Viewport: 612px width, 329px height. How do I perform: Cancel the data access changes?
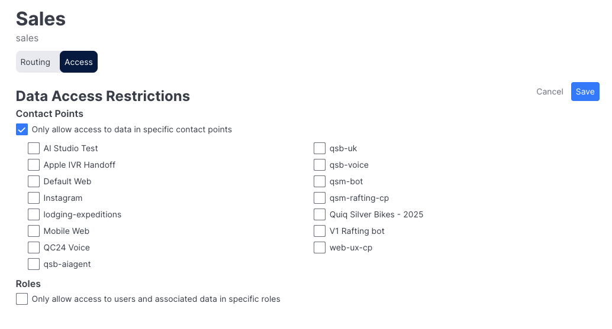click(x=549, y=92)
